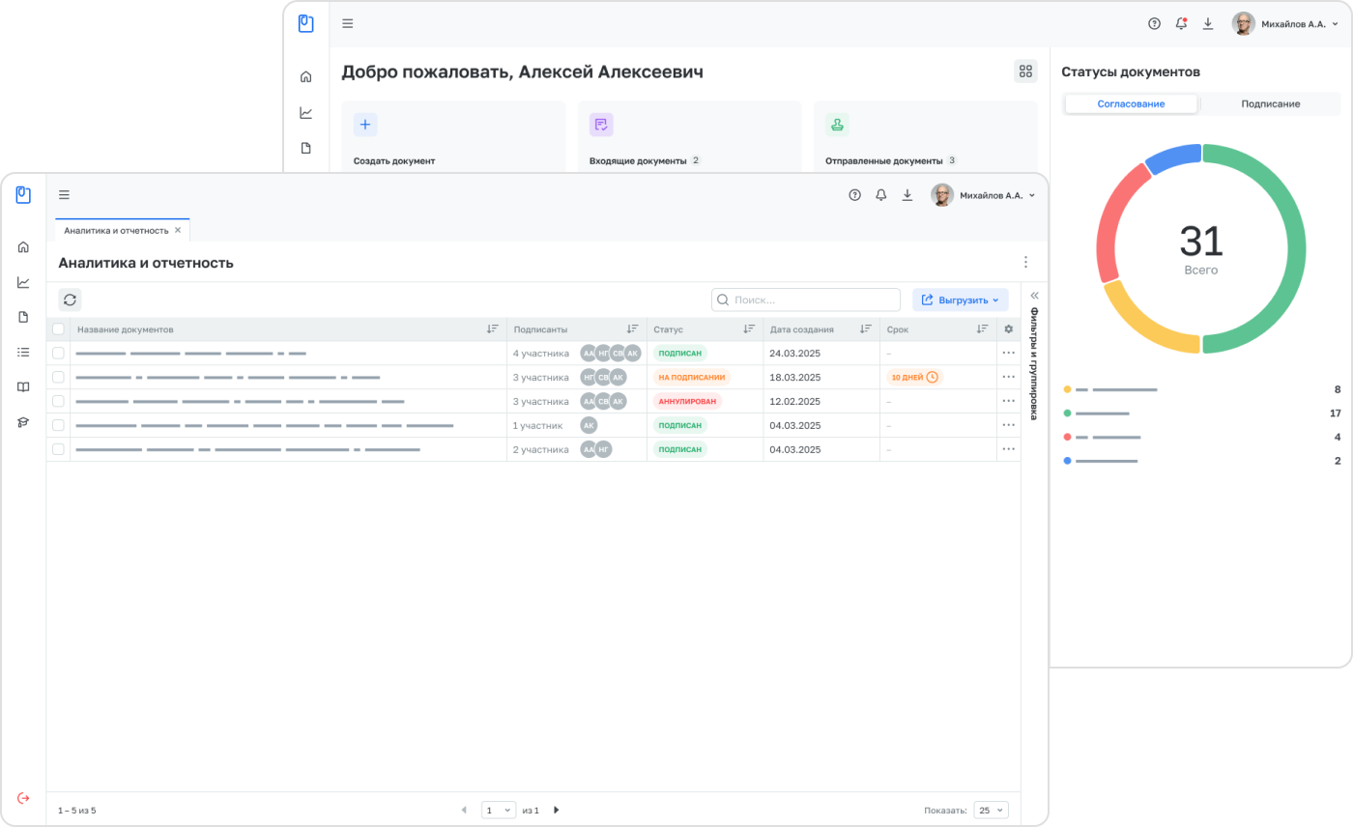Go to Home in the front window sidebar

point(23,247)
